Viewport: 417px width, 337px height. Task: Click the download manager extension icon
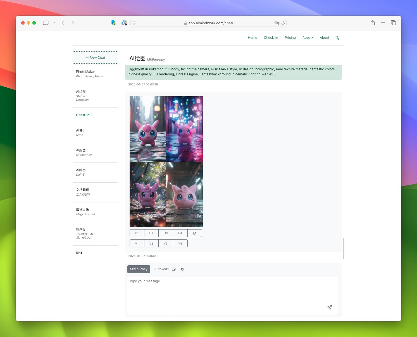[113, 23]
